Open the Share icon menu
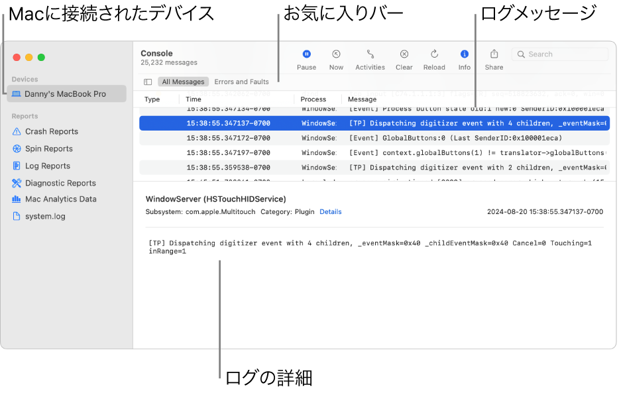 click(494, 54)
